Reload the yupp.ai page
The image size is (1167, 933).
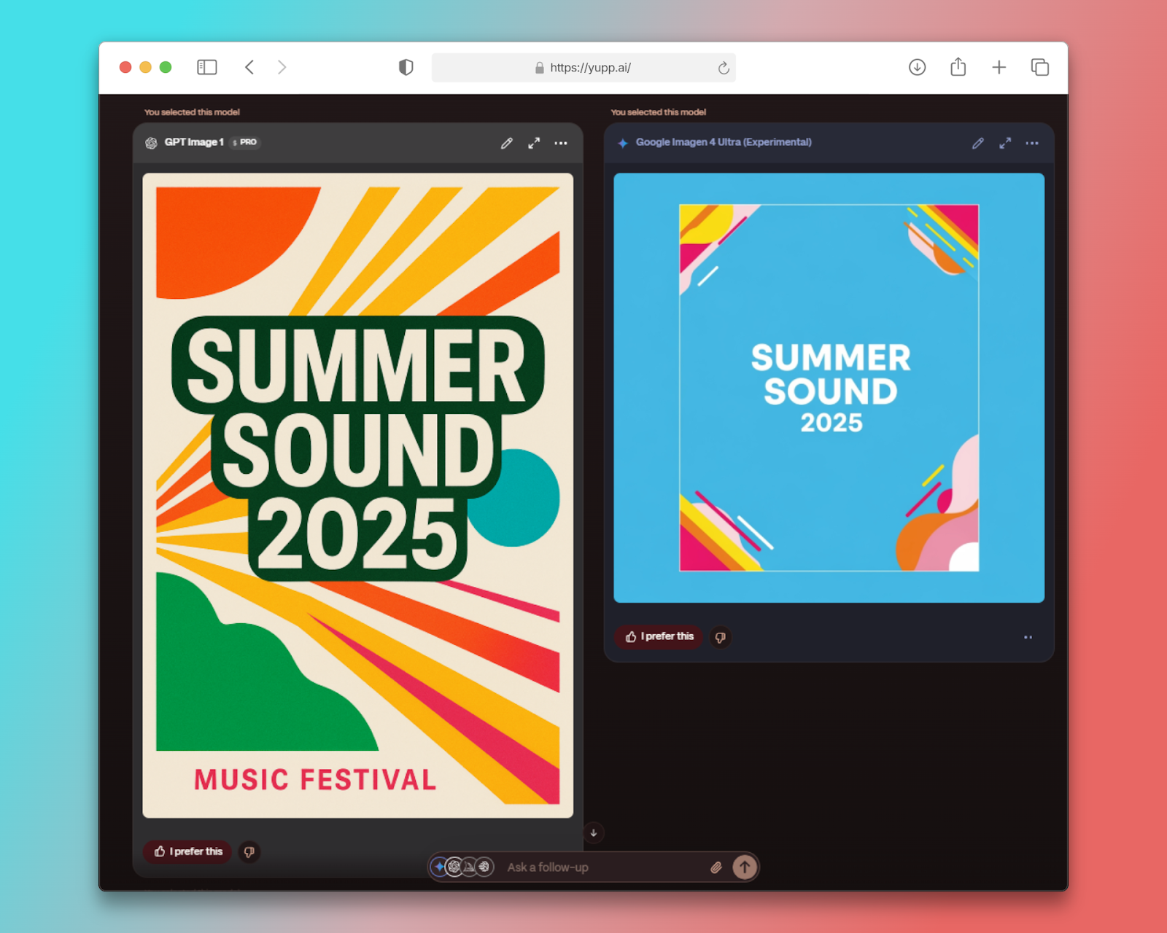coord(724,68)
